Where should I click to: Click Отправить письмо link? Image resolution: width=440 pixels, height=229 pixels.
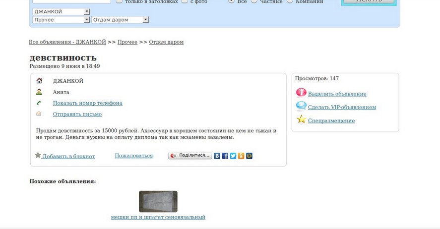click(x=77, y=114)
